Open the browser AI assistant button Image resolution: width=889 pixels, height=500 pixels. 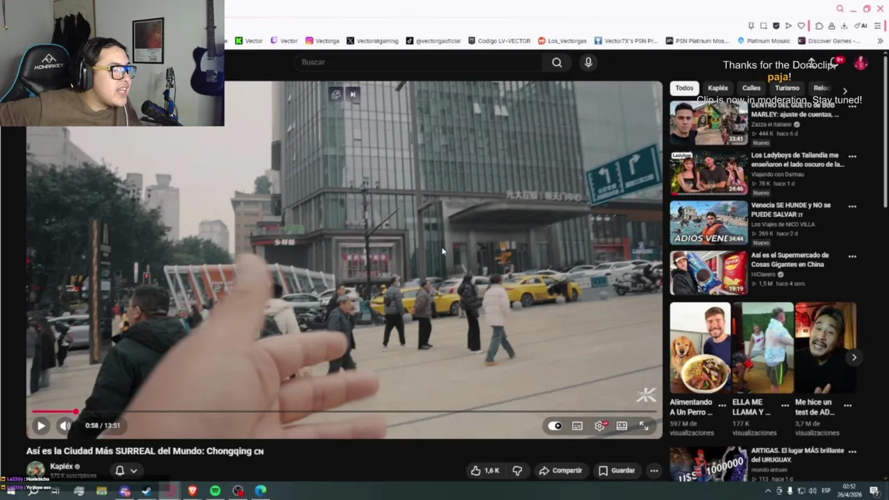click(861, 26)
